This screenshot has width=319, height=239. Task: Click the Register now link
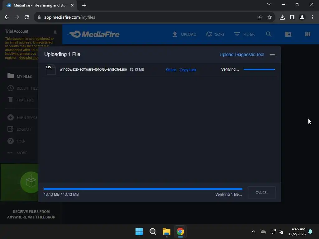(x=28, y=58)
